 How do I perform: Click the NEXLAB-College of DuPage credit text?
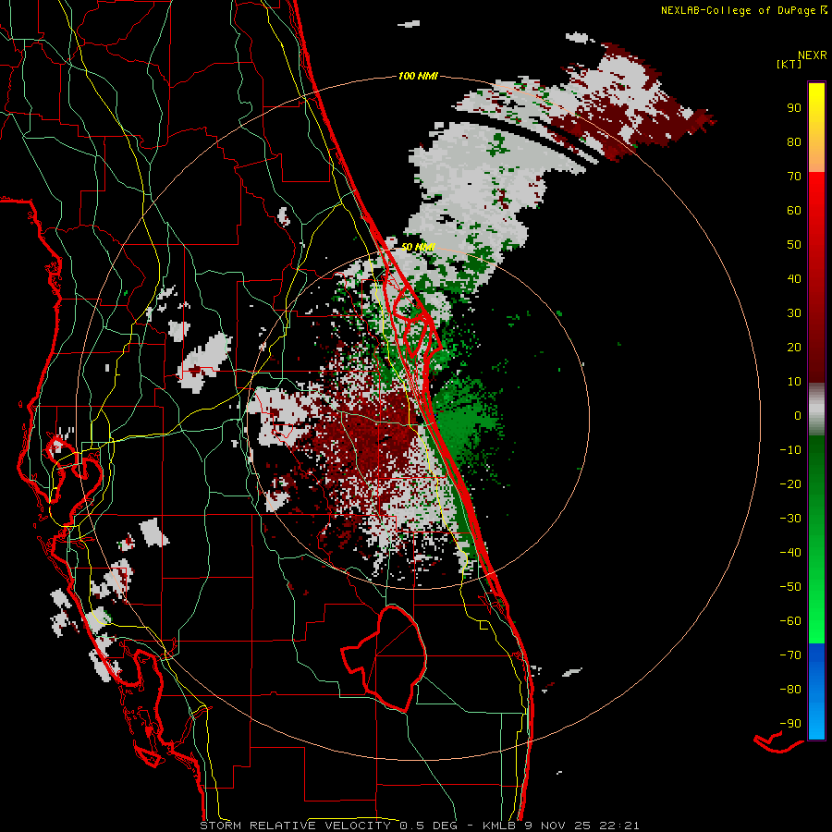click(x=744, y=10)
